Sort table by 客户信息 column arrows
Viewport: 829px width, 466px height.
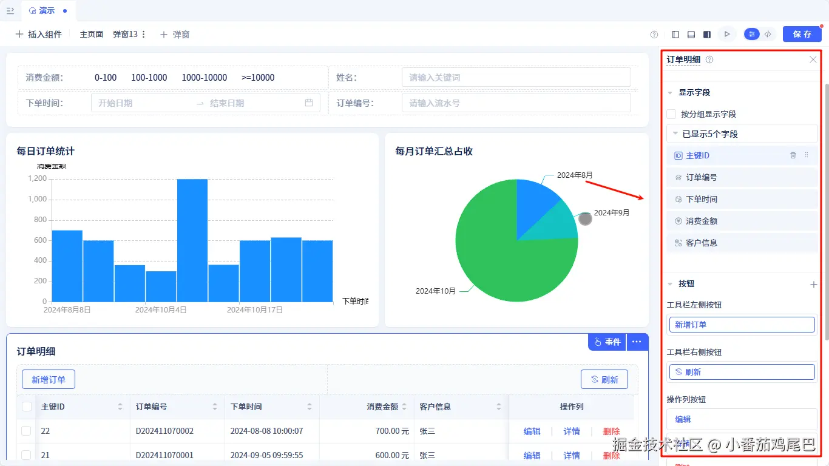(499, 407)
